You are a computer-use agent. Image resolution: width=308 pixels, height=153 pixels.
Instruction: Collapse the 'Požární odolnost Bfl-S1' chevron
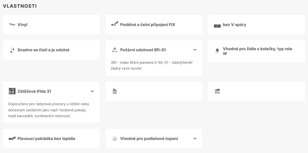tap(195, 50)
